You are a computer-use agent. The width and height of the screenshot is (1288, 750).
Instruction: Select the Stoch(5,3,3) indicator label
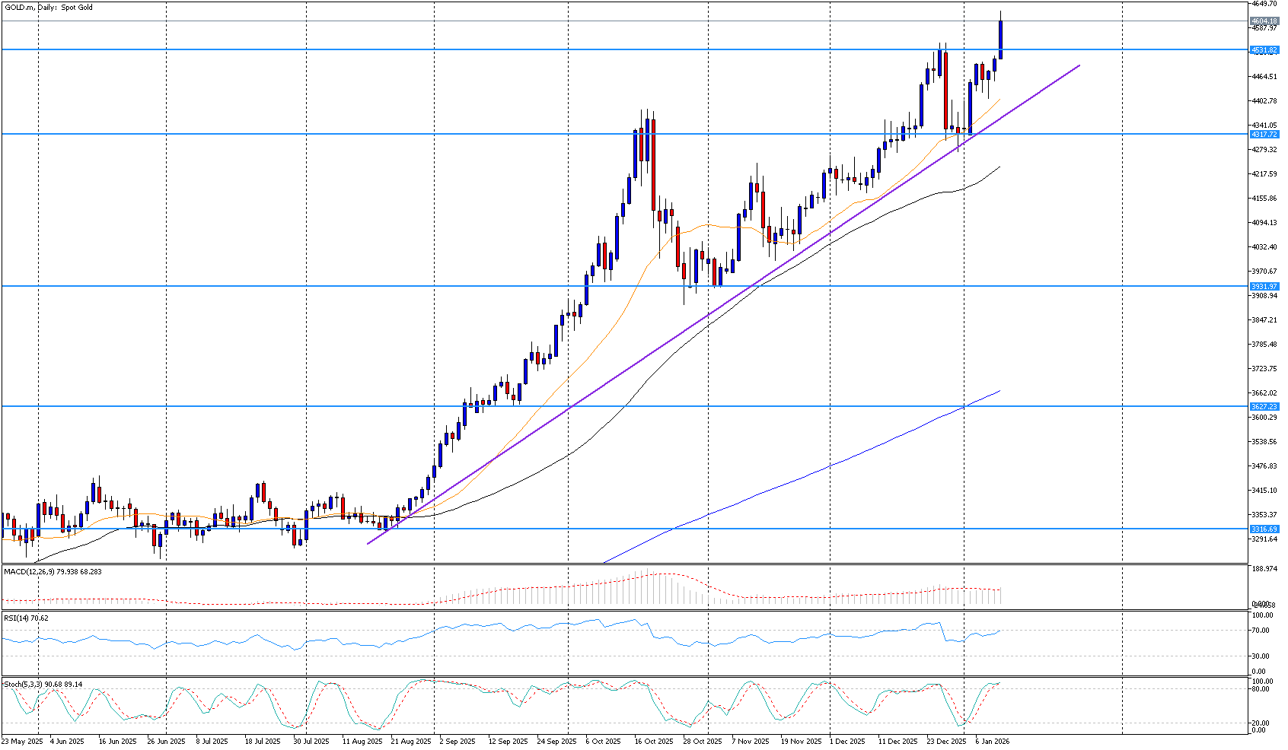pos(43,685)
